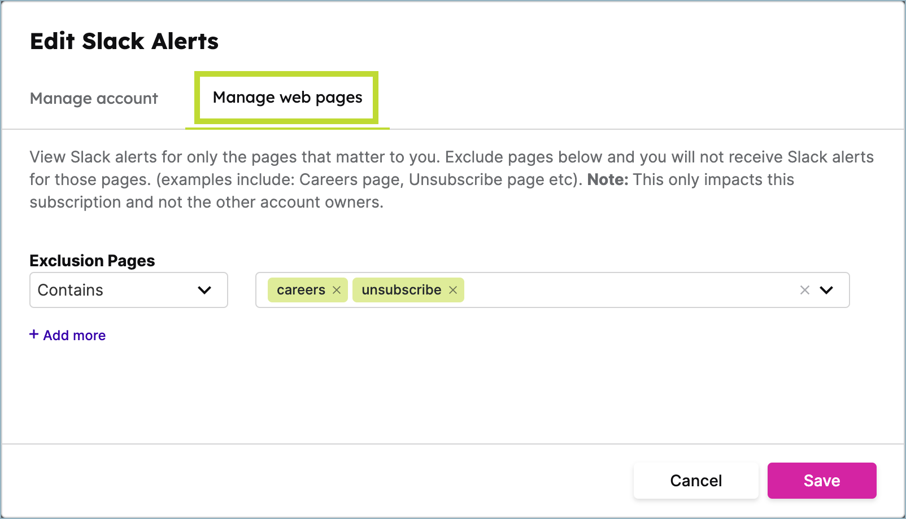Click the Edit Slack Alerts heading
The height and width of the screenshot is (519, 906).
point(124,42)
